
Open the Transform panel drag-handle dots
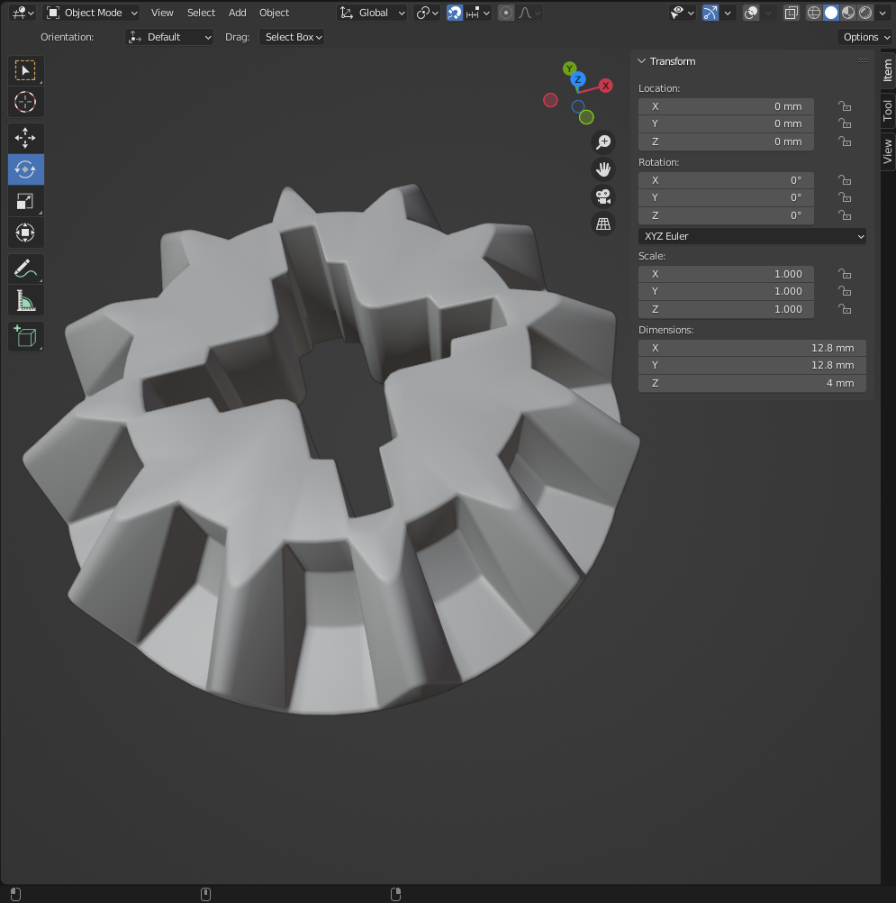(x=864, y=61)
